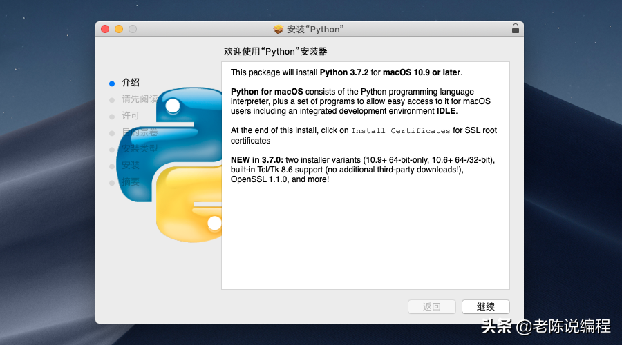
Task: Click the heading 欢迎使用"Python"安装器
Action: point(275,52)
